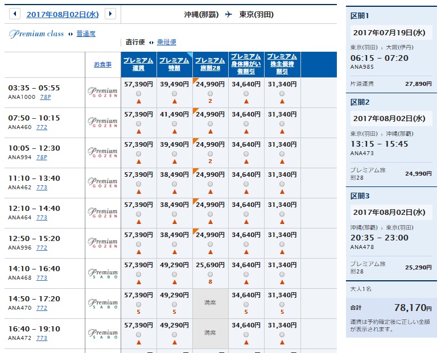Click Premium GOZEN meal icon for ANA462
This screenshot has width=441, height=353.
(102, 182)
